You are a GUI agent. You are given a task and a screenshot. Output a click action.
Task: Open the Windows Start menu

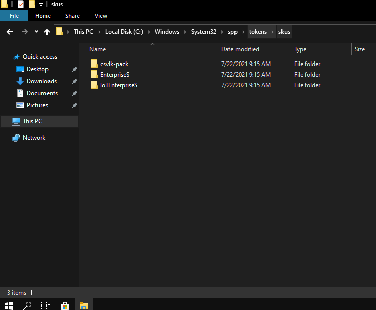pyautogui.click(x=9, y=305)
